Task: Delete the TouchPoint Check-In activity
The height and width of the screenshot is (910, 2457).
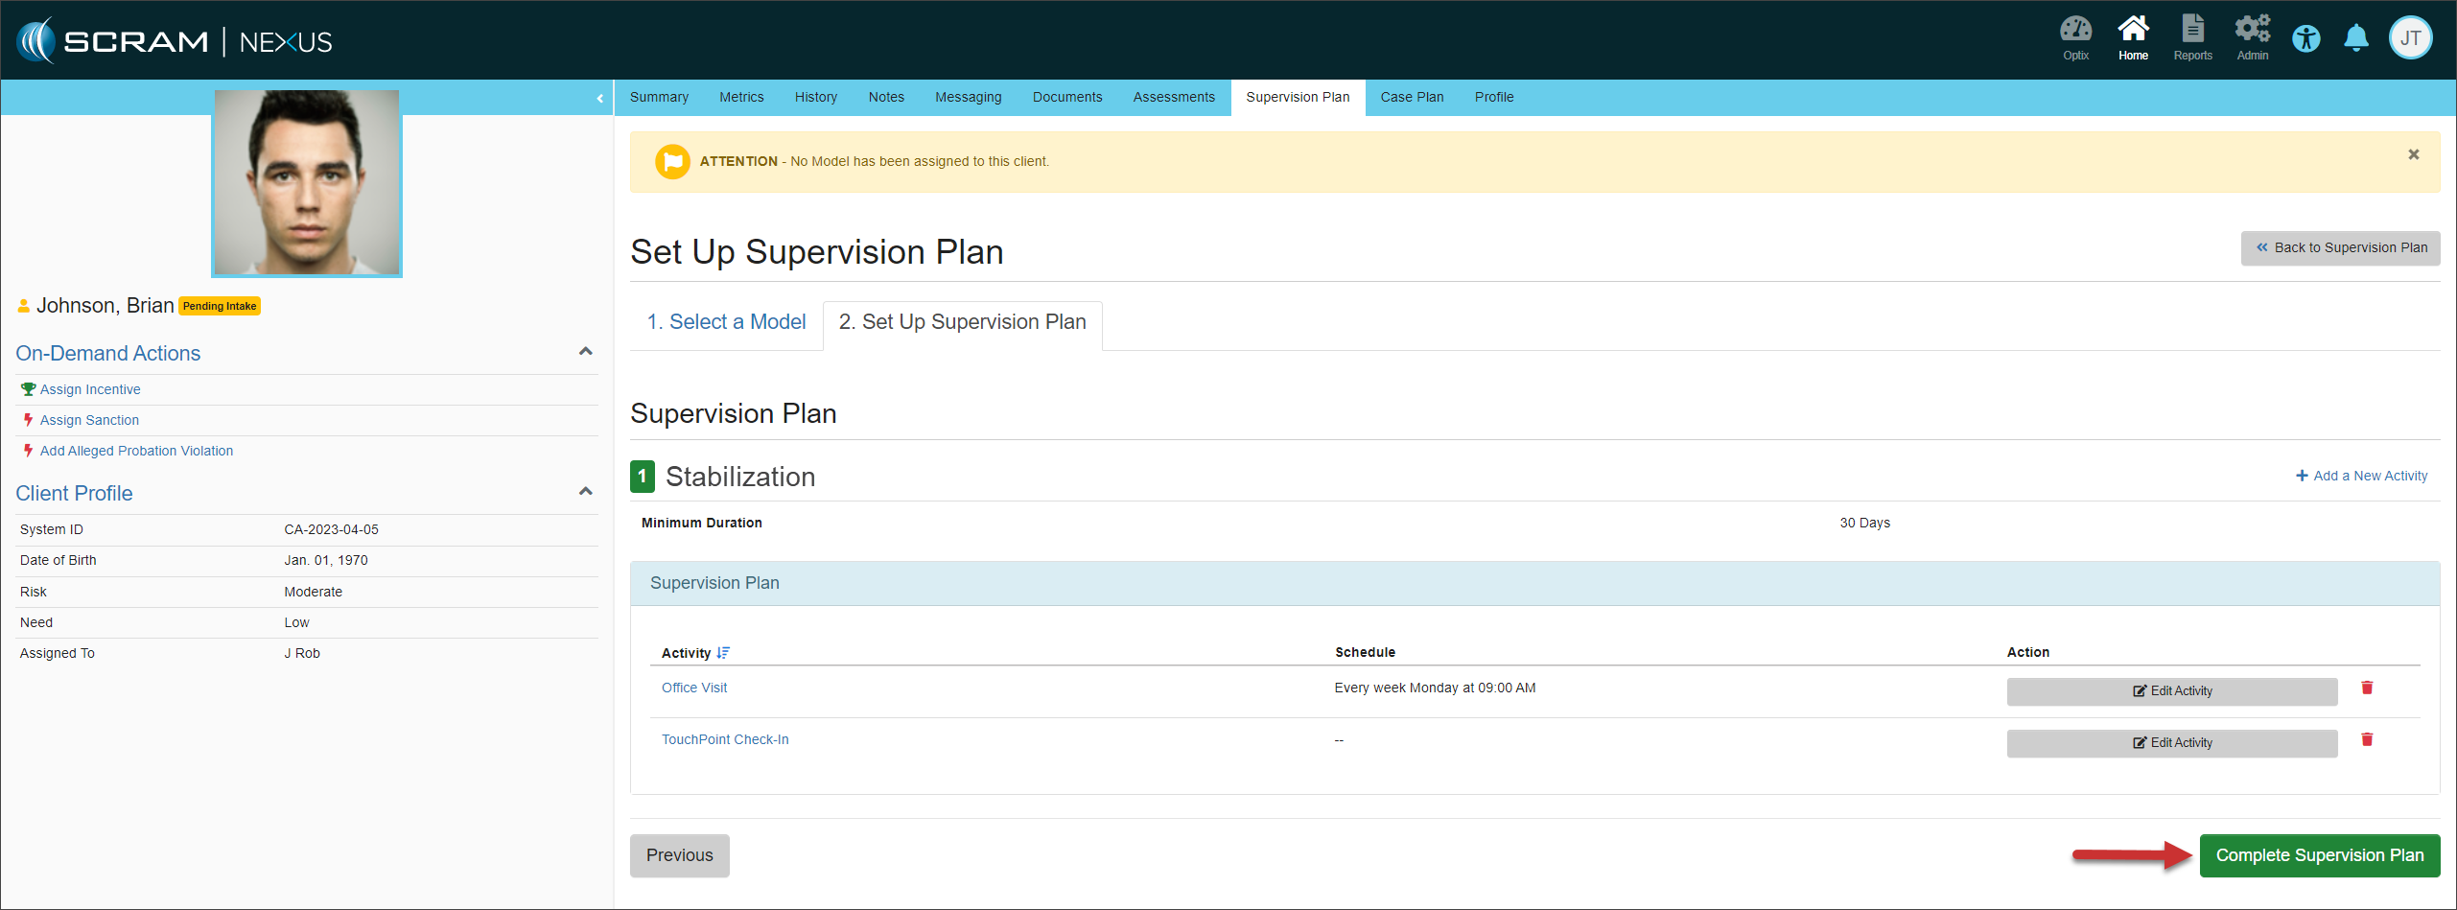Action: [x=2367, y=739]
